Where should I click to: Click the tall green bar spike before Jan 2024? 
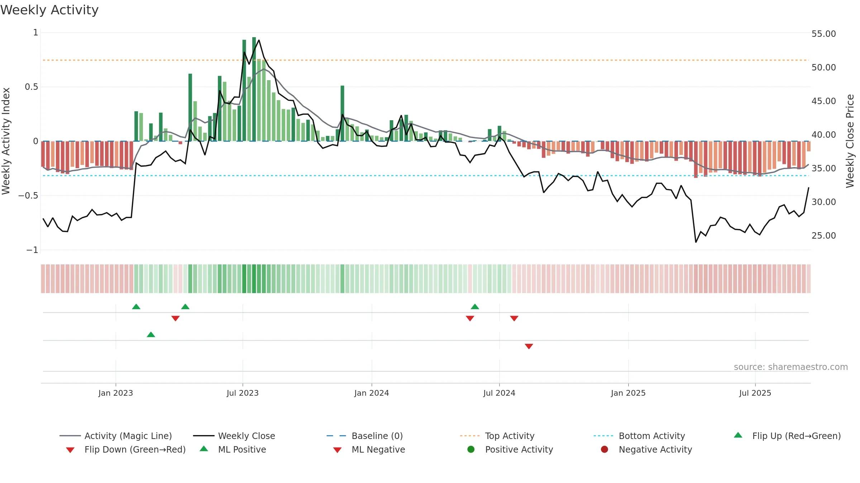(x=342, y=113)
